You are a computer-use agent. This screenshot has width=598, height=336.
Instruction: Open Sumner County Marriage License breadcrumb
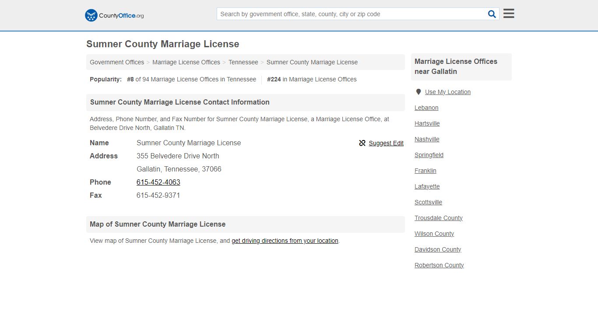(x=312, y=62)
